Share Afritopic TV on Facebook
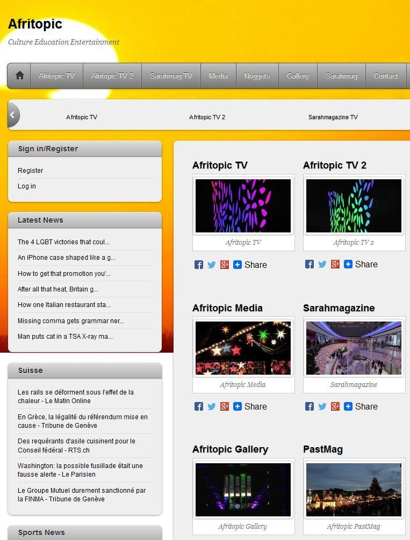The height and width of the screenshot is (540, 410). click(199, 265)
